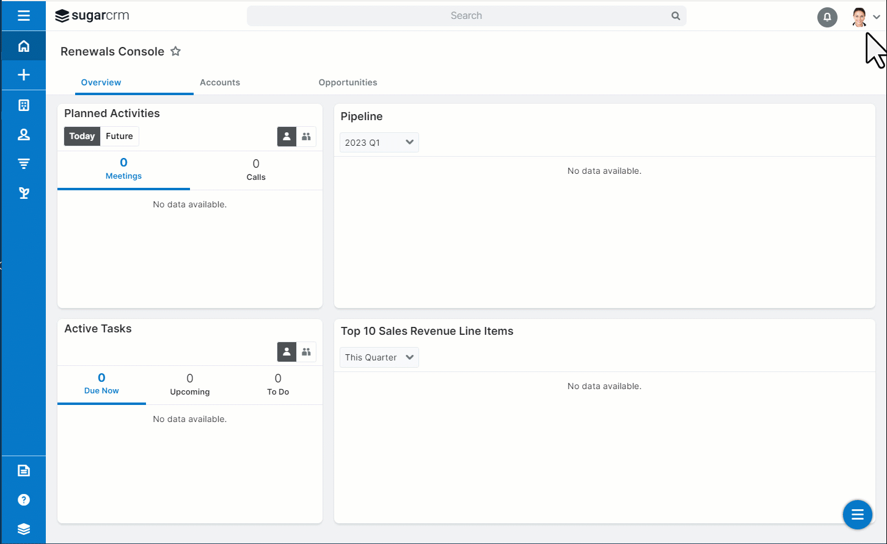The height and width of the screenshot is (544, 887).
Task: Click the Search input field
Action: click(466, 16)
